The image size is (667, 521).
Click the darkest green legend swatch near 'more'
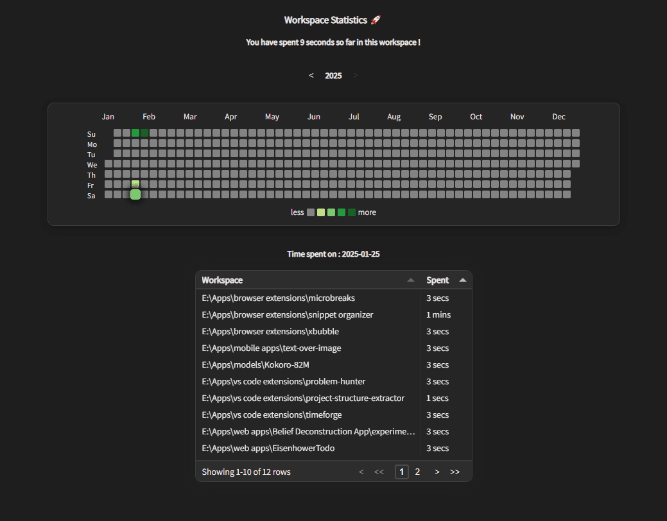click(352, 212)
